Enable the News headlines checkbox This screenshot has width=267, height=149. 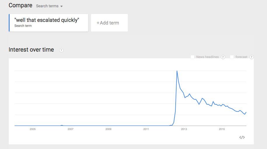(x=193, y=57)
